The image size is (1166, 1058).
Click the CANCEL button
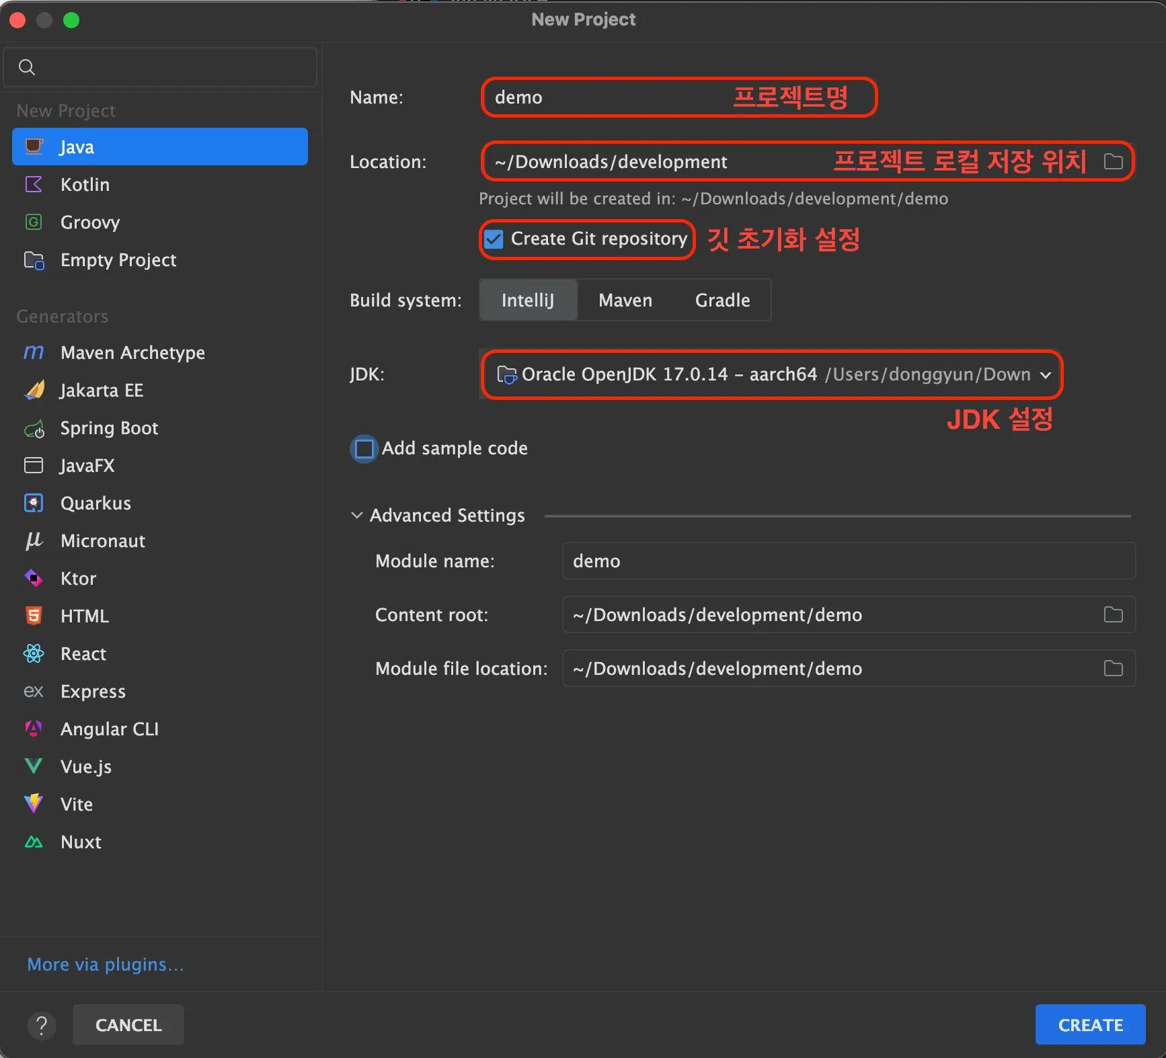pos(128,1024)
